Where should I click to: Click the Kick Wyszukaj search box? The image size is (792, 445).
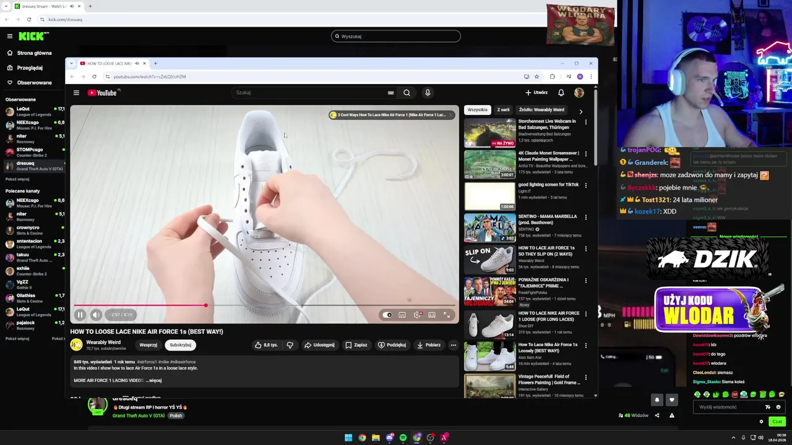(x=396, y=36)
